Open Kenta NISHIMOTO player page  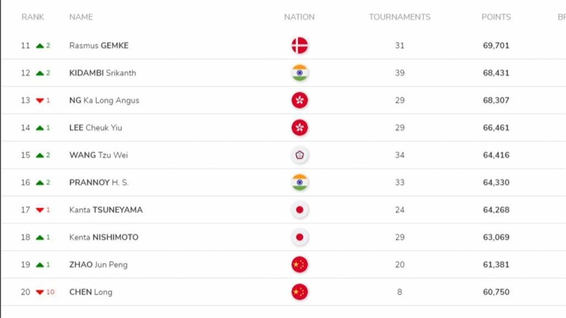(x=104, y=237)
